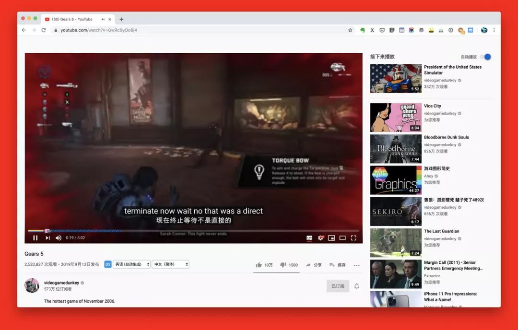Open President of the United States Simulator thumbnail
This screenshot has width=518, height=330.
pyautogui.click(x=396, y=79)
